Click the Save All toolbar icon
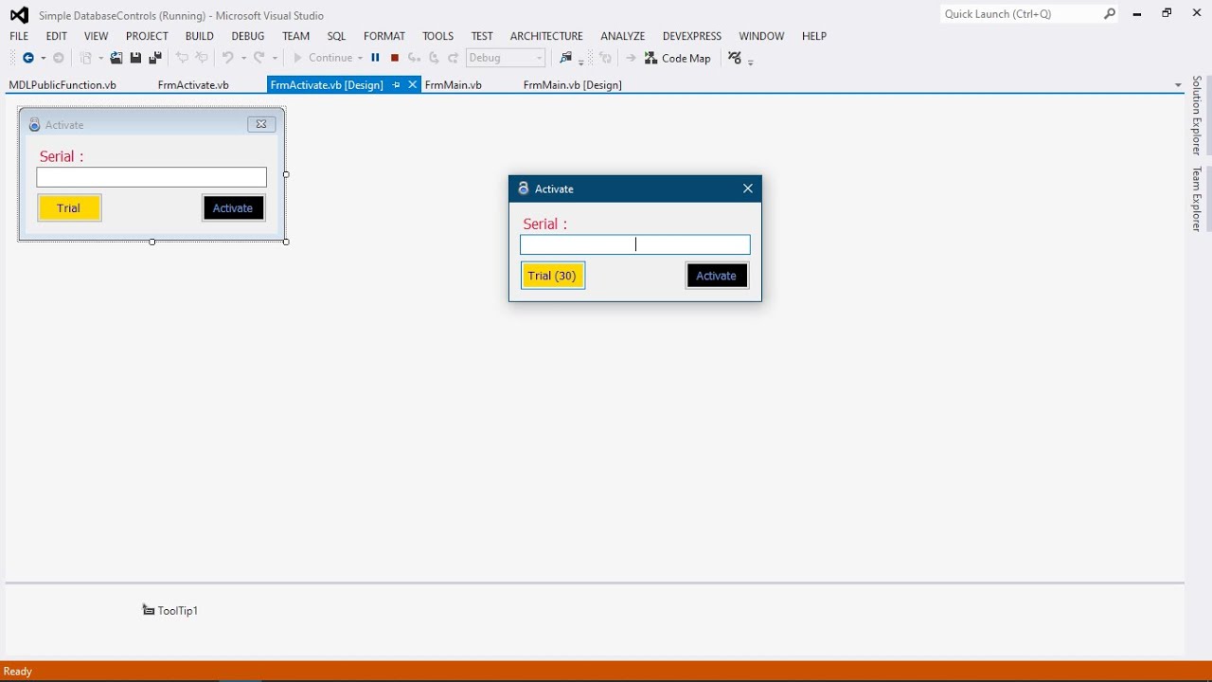 tap(155, 58)
